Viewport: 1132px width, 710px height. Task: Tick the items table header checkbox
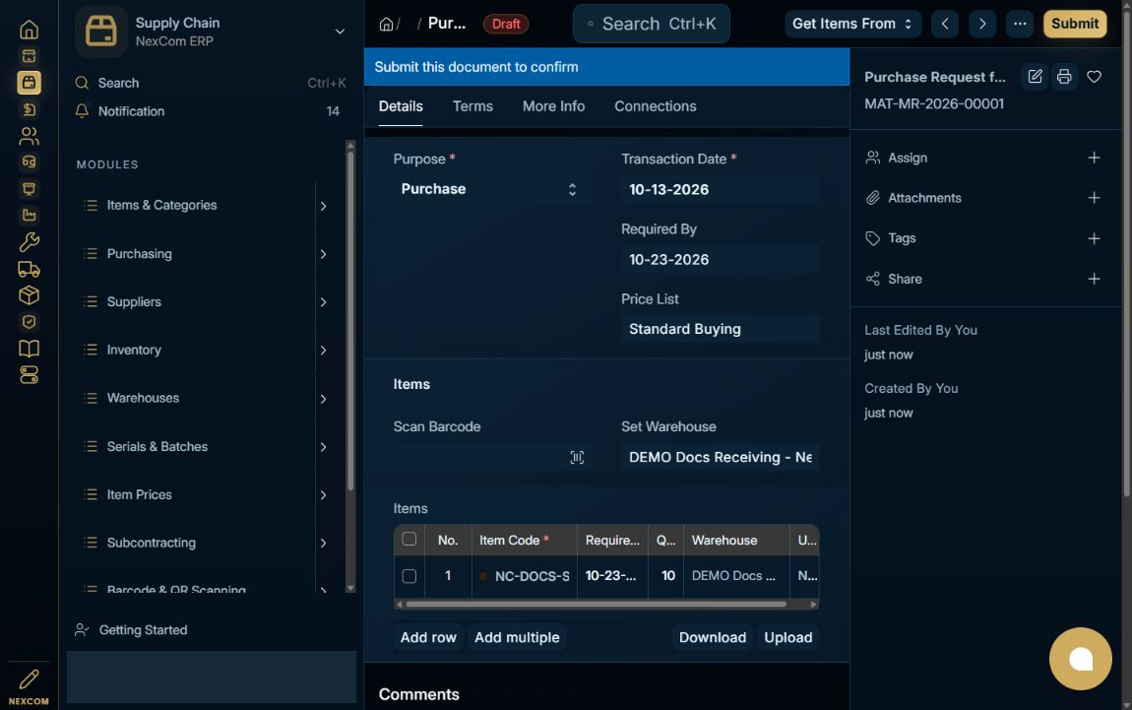click(x=409, y=539)
